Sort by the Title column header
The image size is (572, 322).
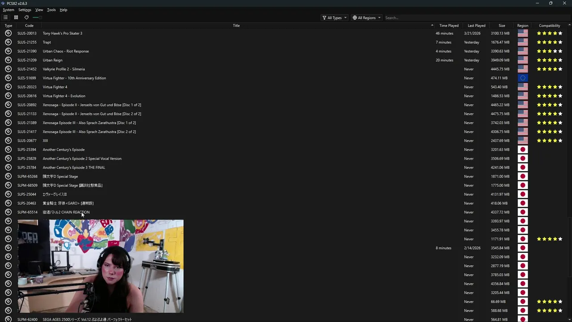pos(236,25)
